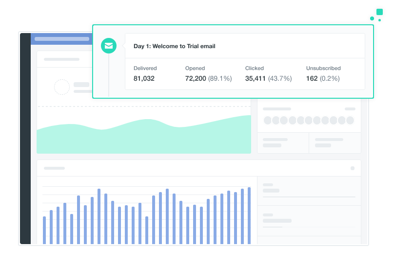Viewport: 394px width, 265px height.
Task: Select the rightmost bar in the blue bar chart
Action: (x=249, y=215)
